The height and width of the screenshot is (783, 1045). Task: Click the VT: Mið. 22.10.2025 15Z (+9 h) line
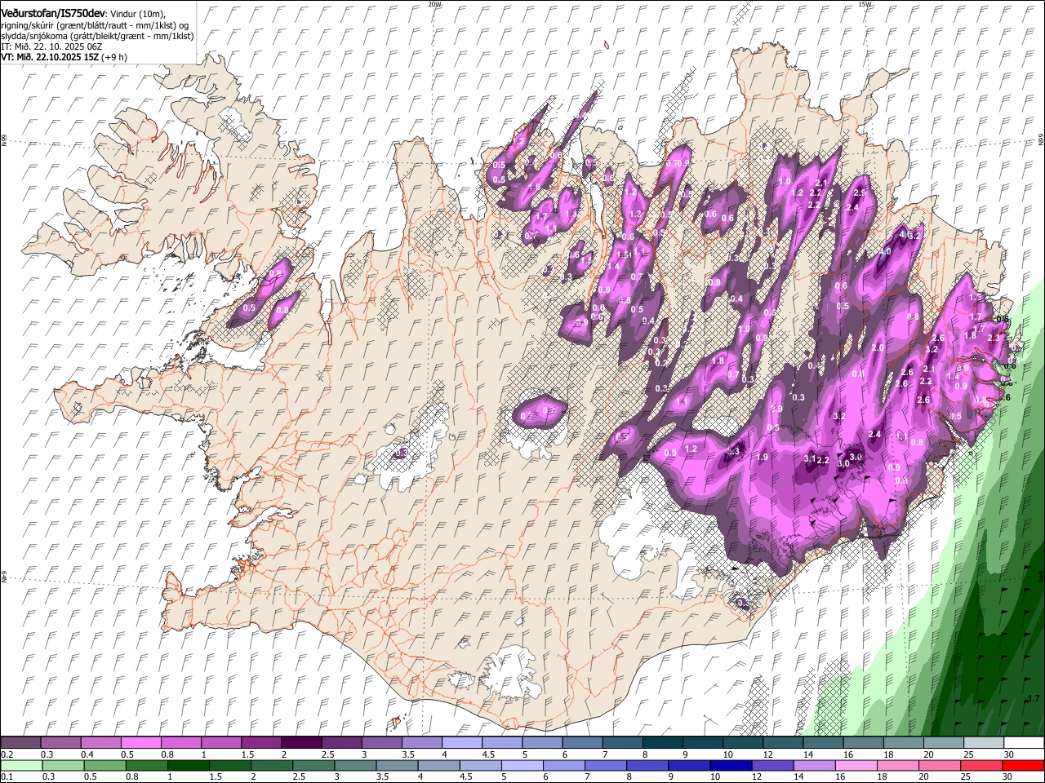63,57
